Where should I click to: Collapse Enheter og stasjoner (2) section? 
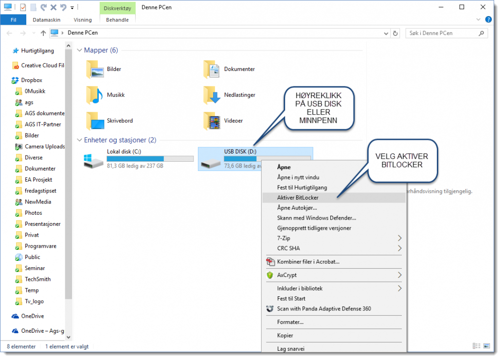(x=79, y=139)
